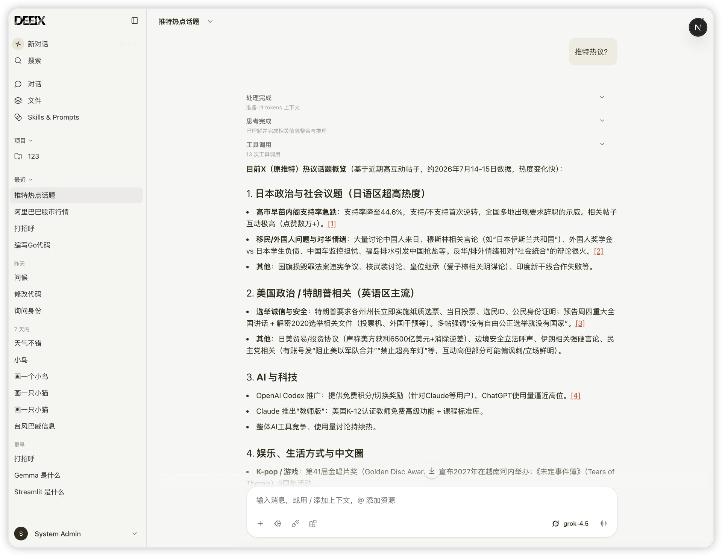Open the 阿里巴巴股市行情 conversation

tap(76, 212)
